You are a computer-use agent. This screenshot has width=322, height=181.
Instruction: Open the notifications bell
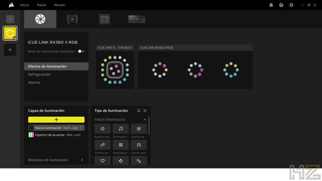(x=271, y=5)
